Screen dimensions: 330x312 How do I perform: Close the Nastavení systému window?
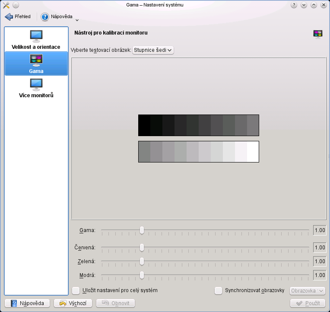(x=324, y=5)
